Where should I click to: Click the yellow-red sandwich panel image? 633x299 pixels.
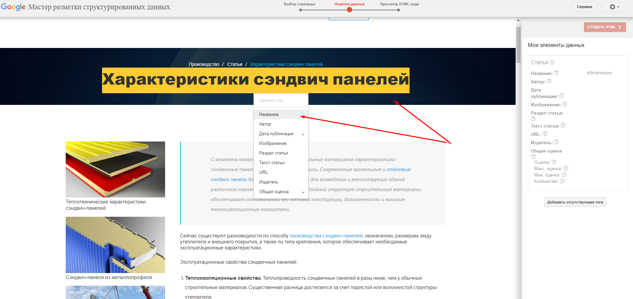[115, 169]
